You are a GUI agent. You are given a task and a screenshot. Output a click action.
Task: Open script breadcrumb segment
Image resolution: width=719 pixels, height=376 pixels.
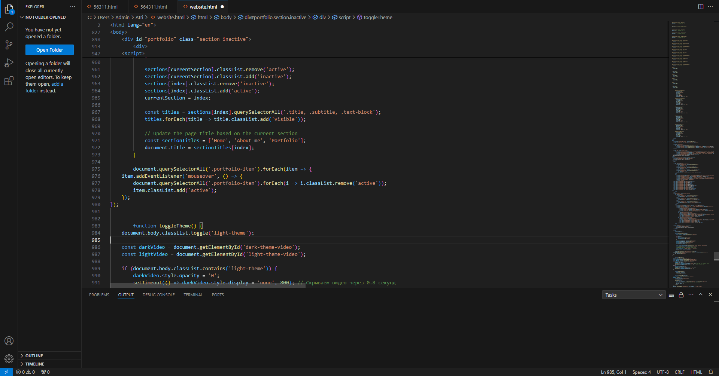(x=342, y=17)
